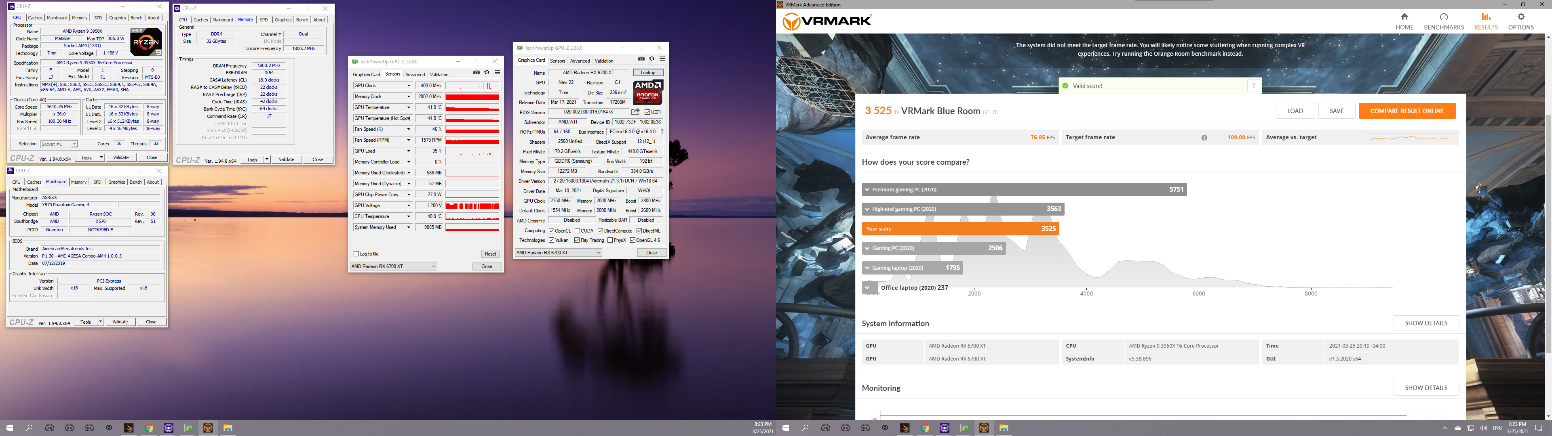The image size is (1552, 436).
Task: Switch to Caches tab in CPU-Z CPU window
Action: pos(35,18)
